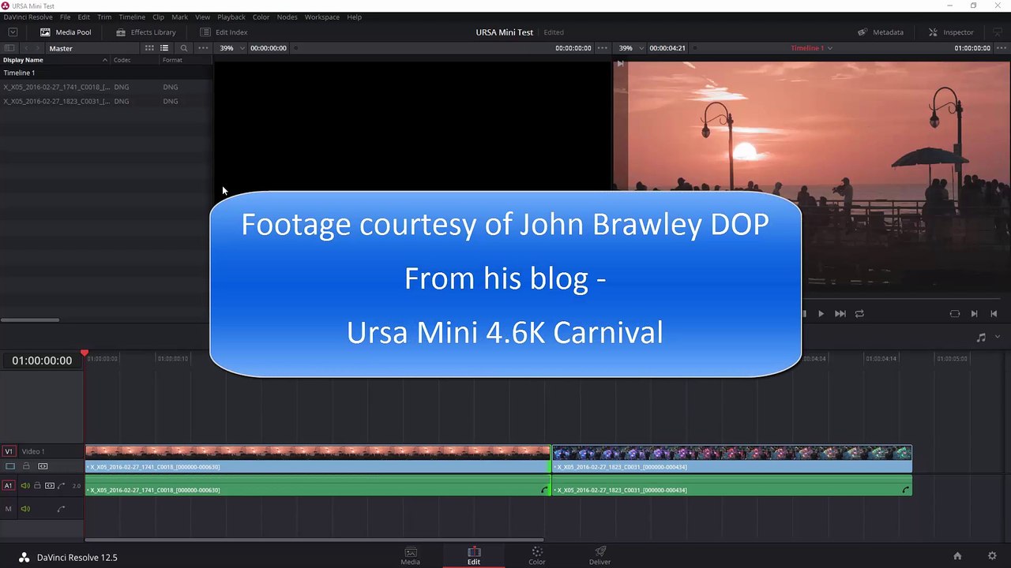Select first video clip C0018 on timeline
1011x568 pixels.
pyautogui.click(x=318, y=459)
